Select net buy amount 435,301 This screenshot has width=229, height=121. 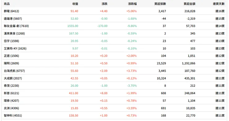(190, 78)
